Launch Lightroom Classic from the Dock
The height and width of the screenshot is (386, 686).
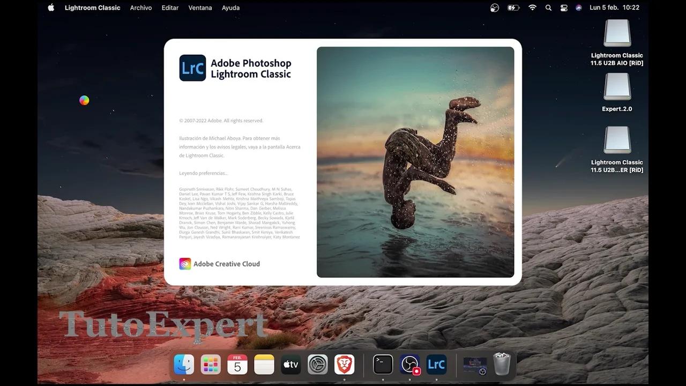(x=436, y=365)
